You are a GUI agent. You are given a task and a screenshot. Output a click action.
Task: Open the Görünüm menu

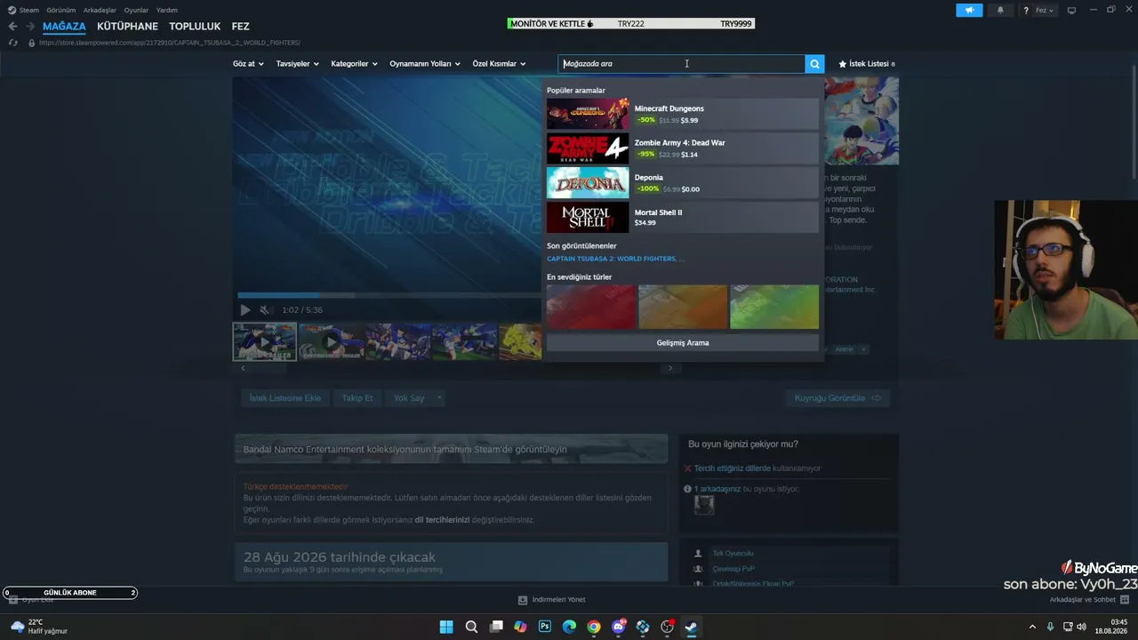point(60,11)
